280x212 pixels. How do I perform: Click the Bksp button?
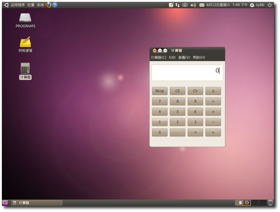(x=160, y=91)
